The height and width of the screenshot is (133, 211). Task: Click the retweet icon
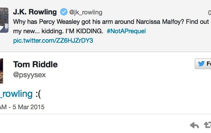(x=208, y=125)
